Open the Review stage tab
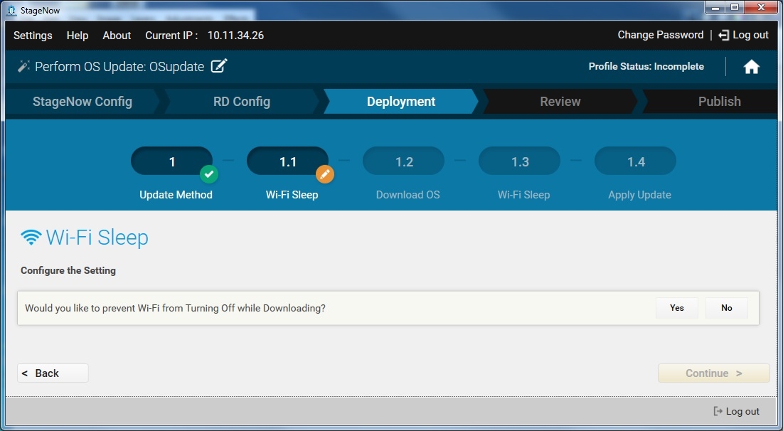783x431 pixels. pos(560,102)
